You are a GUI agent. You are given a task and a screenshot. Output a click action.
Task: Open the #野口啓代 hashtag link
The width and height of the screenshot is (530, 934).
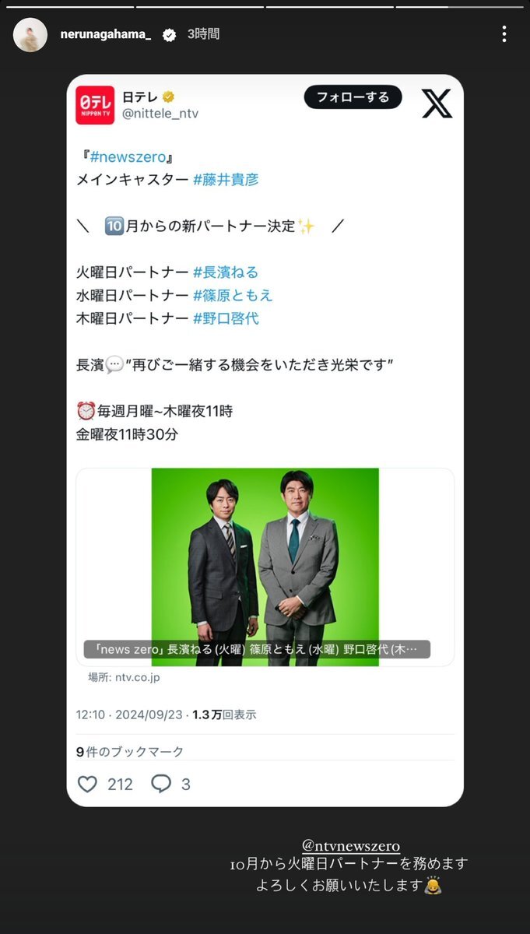pos(226,318)
